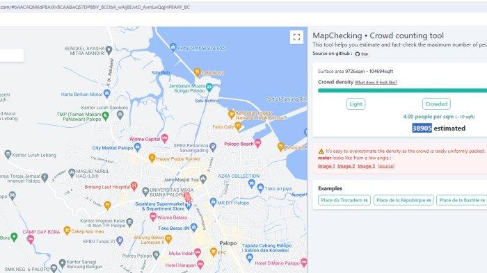This screenshot has height=273, width=487.
Task: Select the 38905 estimated value
Action: pos(422,128)
